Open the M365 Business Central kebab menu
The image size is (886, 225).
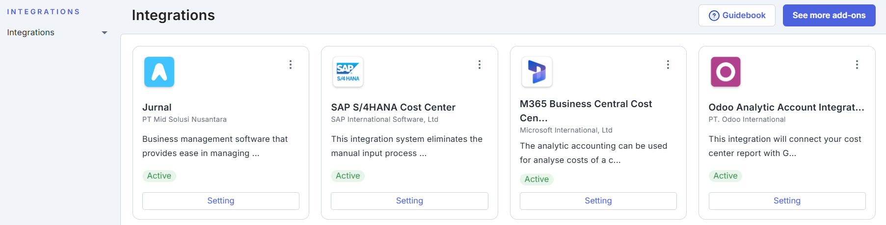[668, 65]
